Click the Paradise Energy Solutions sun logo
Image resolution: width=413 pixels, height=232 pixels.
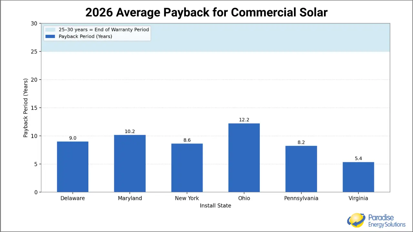click(x=356, y=220)
